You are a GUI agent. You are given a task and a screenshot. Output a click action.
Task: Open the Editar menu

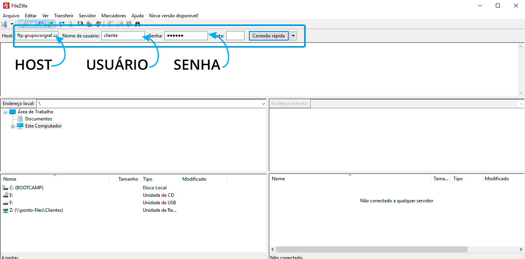coord(31,16)
